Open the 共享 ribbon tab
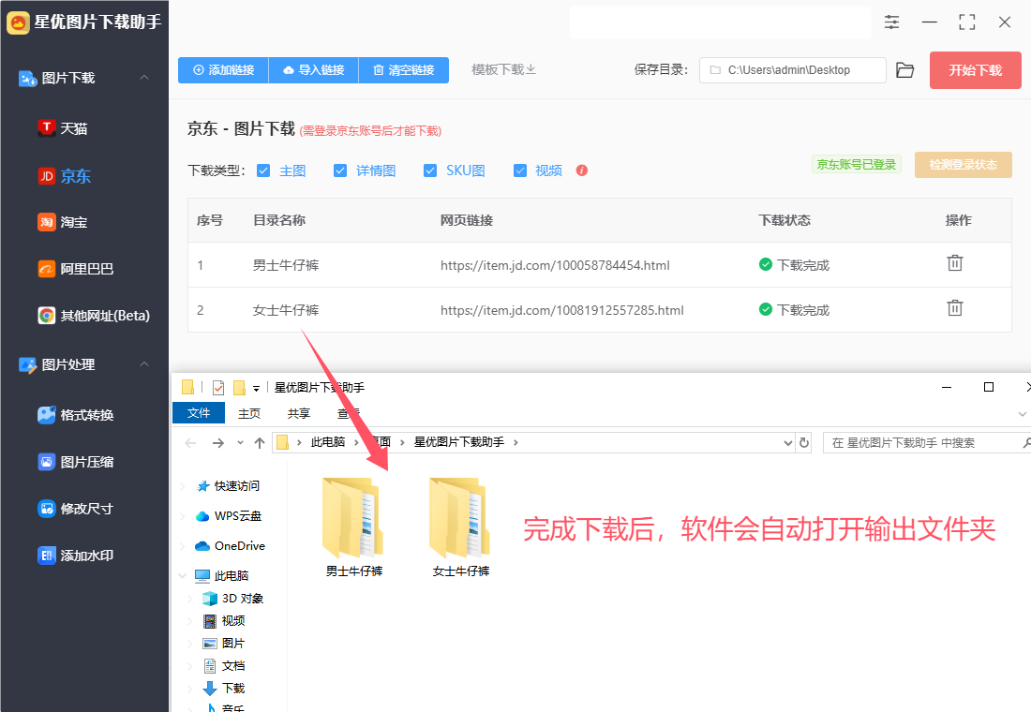Viewport: 1031px width, 712px height. pos(298,413)
